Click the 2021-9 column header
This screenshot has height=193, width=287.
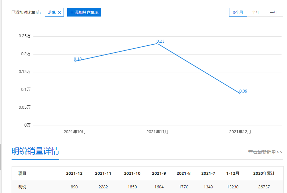pos(159,174)
